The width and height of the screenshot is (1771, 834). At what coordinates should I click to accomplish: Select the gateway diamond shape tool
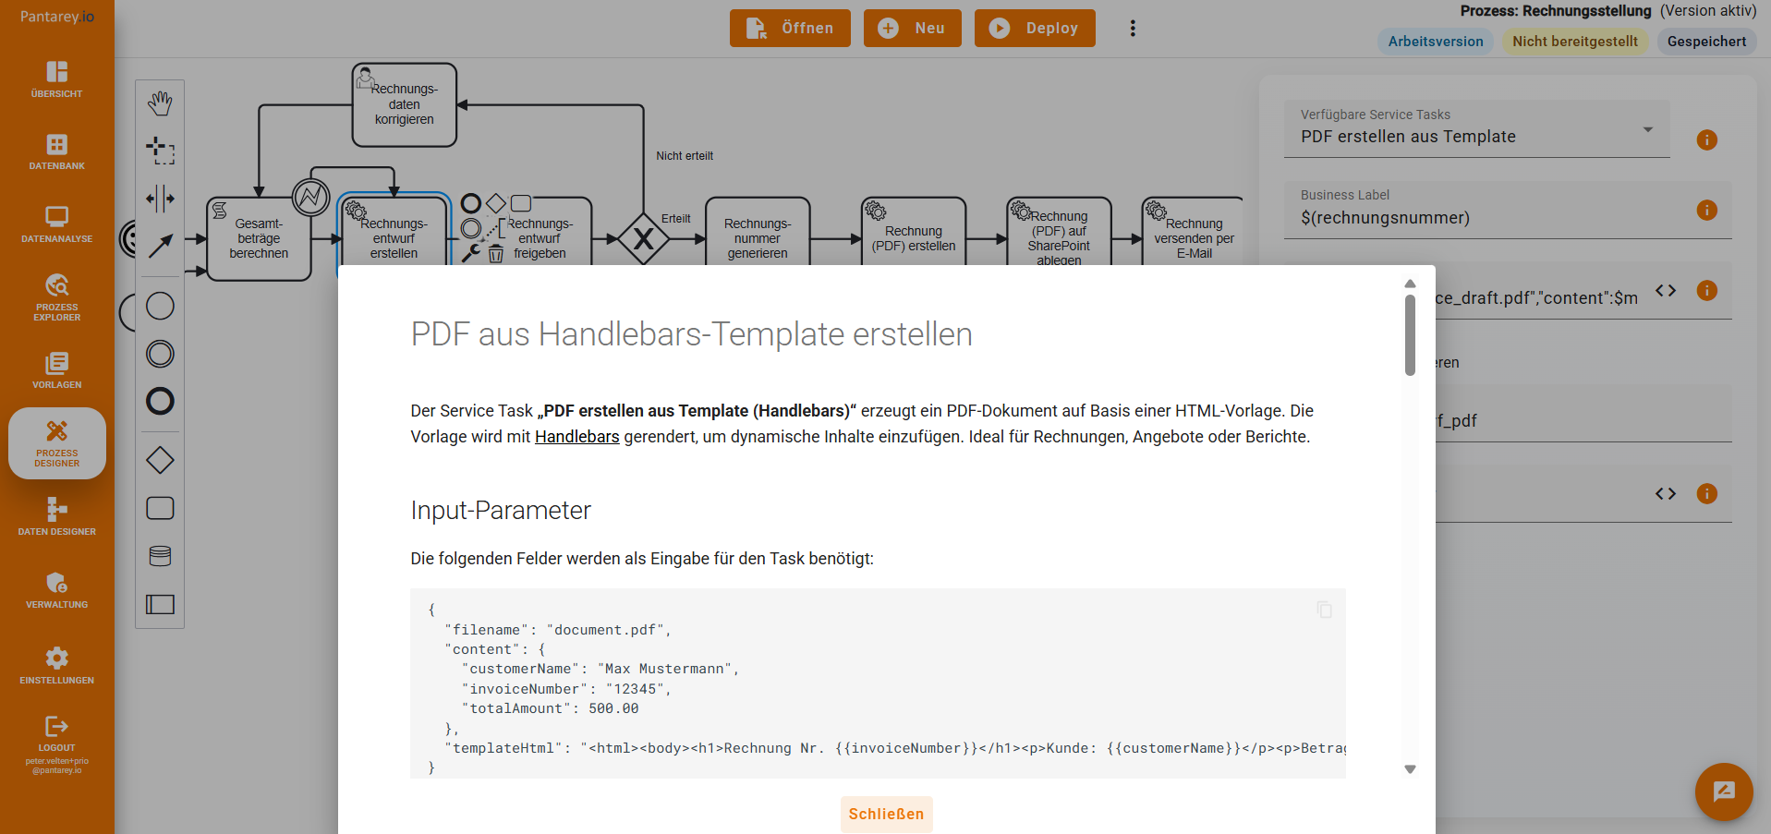pyautogui.click(x=160, y=460)
